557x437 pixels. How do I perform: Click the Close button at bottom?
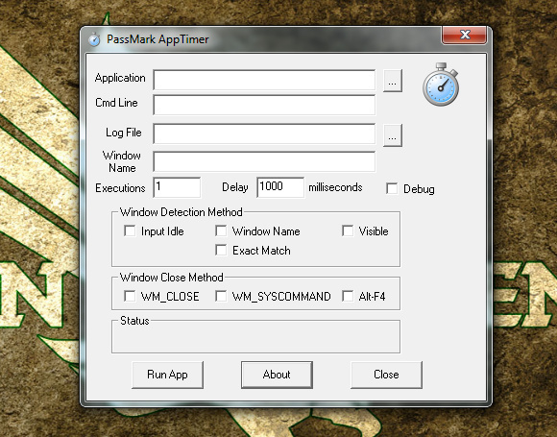click(386, 375)
